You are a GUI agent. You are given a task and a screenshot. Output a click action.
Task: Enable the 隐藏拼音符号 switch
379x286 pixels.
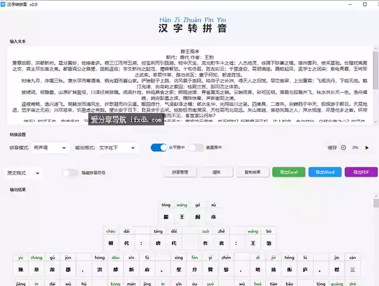coord(71,173)
